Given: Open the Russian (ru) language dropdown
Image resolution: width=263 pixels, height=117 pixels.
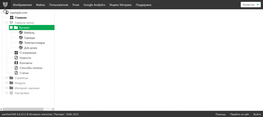Looking at the screenshot, I should coord(250,4).
